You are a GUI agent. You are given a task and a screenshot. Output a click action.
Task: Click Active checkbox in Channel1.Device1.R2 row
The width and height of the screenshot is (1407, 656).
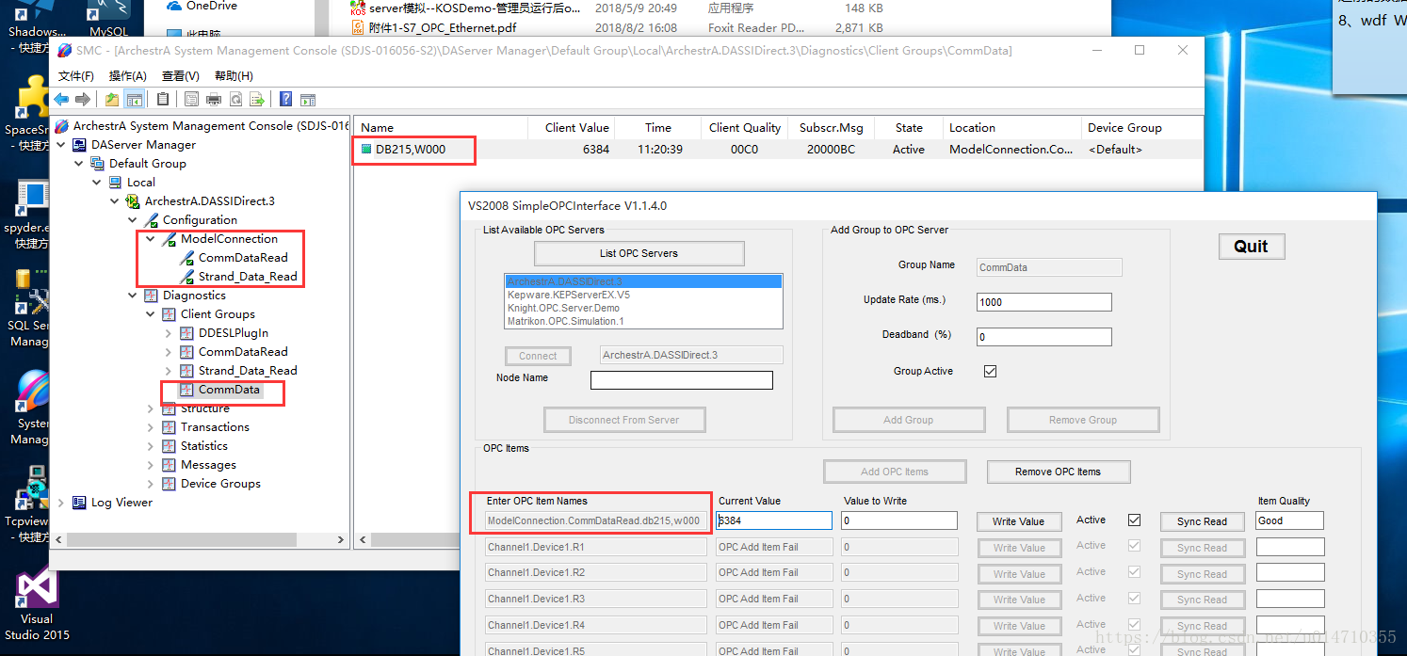1134,571
